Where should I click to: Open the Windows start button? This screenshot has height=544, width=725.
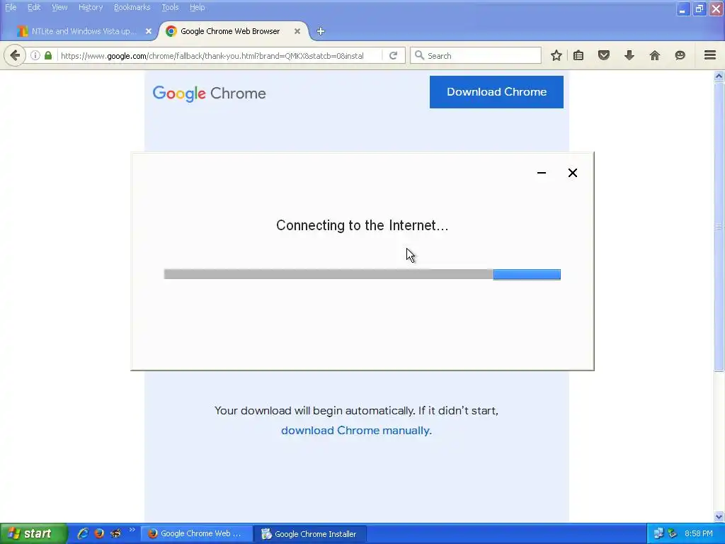[33, 533]
